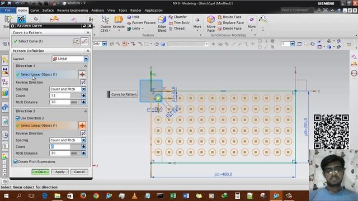Image resolution: width=358 pixels, height=201 pixels.
Task: Switch to the Curve ribbon tab
Action: [35, 10]
